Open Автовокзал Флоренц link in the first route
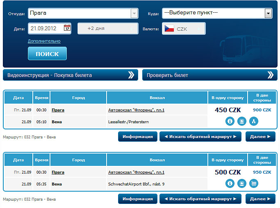This screenshot has height=208, width=280. click(136, 110)
